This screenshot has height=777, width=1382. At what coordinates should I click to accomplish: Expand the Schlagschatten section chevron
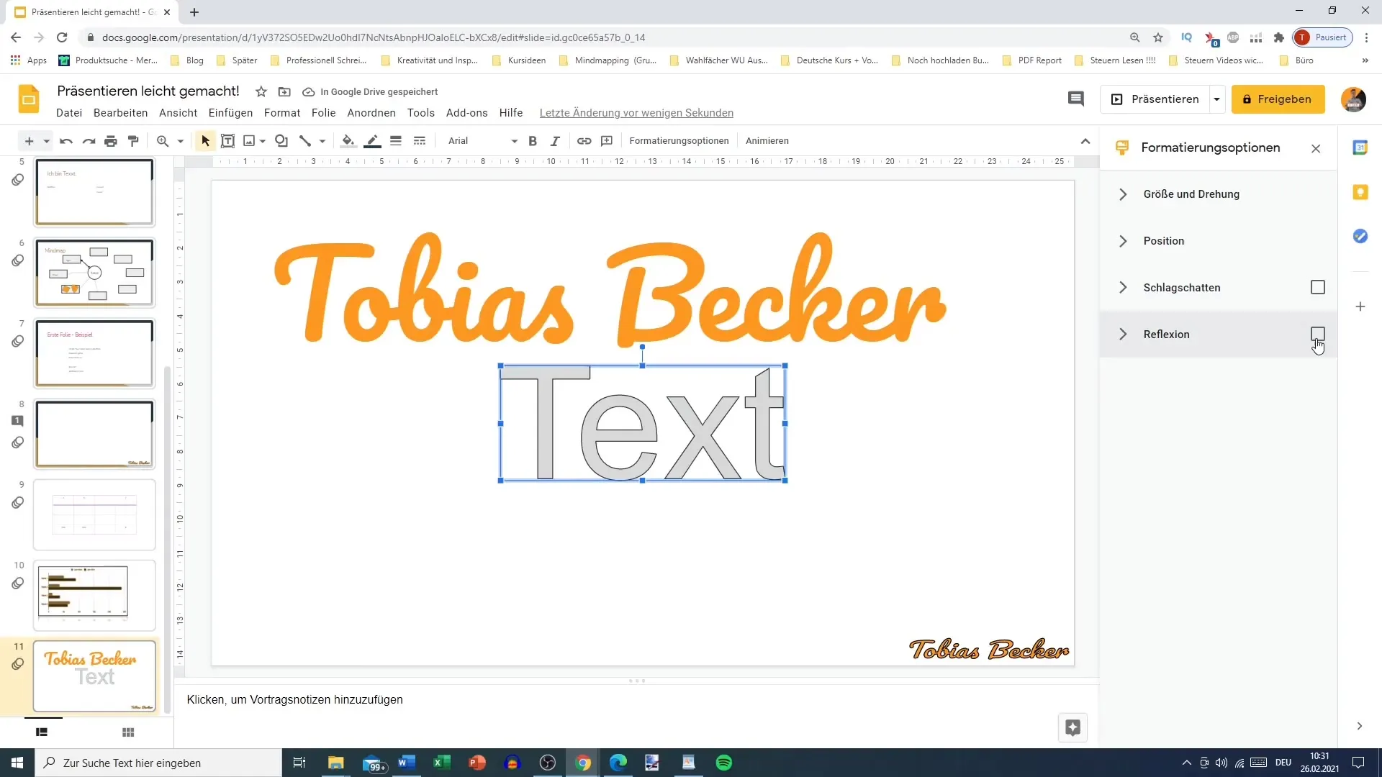coord(1123,287)
